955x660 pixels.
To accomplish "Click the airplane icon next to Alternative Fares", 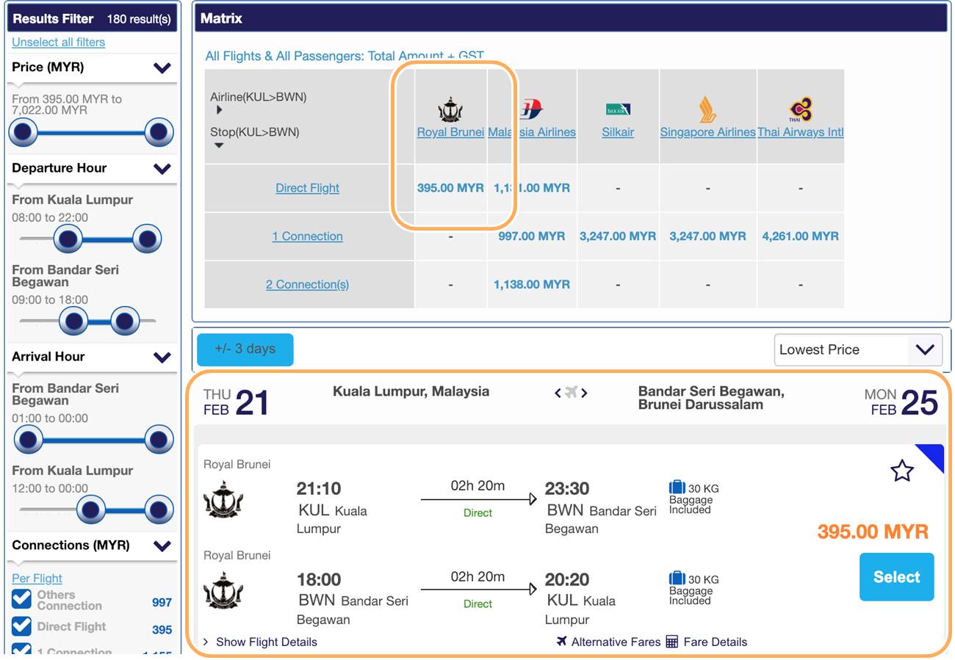I will coord(562,642).
